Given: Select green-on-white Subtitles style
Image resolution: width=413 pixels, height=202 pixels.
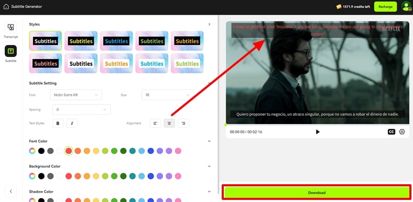Looking at the screenshot, I should coord(187,63).
